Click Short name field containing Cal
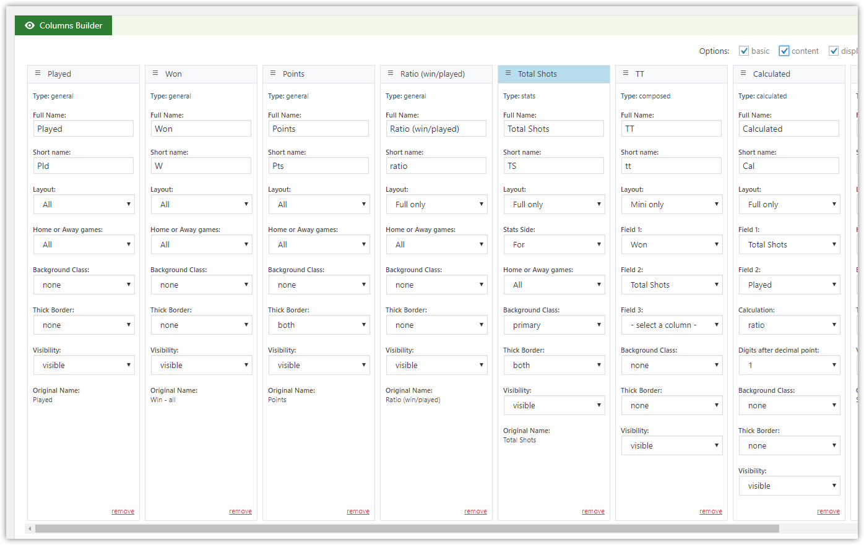This screenshot has height=545, width=864. coord(789,166)
